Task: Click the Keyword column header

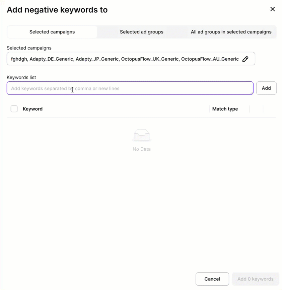Action: click(32, 109)
